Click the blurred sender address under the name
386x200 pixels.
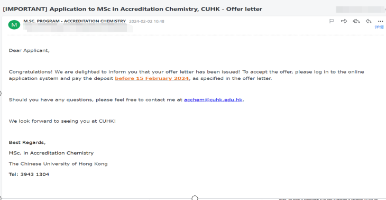(x=78, y=28)
